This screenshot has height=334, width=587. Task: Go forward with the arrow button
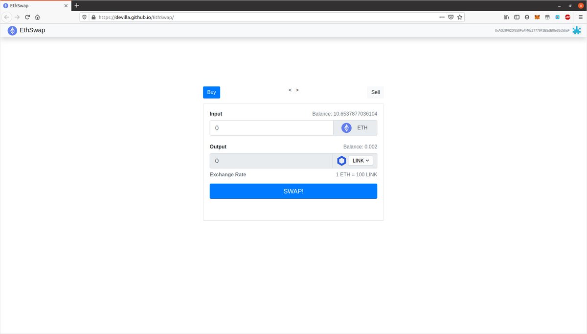(17, 17)
